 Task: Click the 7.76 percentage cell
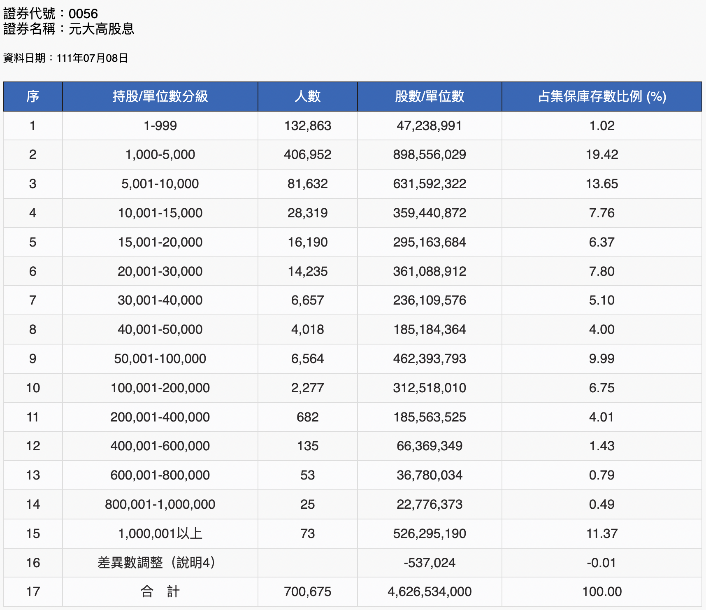[x=602, y=213]
